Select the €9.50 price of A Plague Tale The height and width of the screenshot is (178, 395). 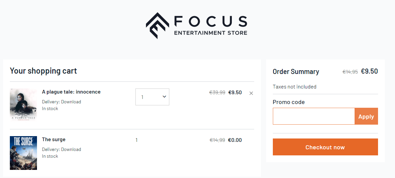point(235,93)
